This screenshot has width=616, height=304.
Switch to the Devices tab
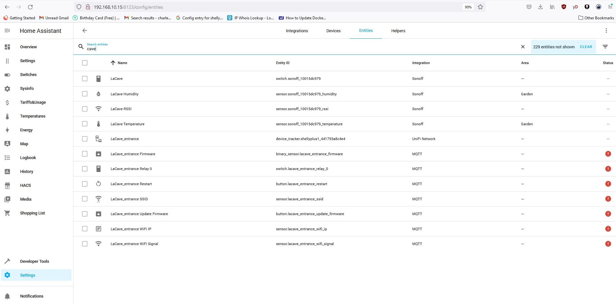[x=333, y=31]
